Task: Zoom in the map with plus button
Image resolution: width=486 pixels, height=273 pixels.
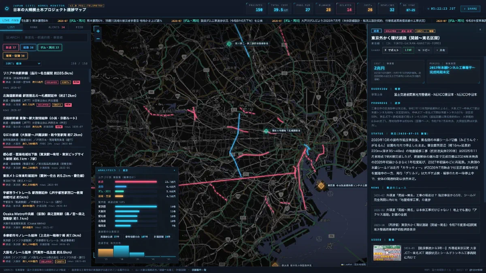Action: tap(98, 31)
